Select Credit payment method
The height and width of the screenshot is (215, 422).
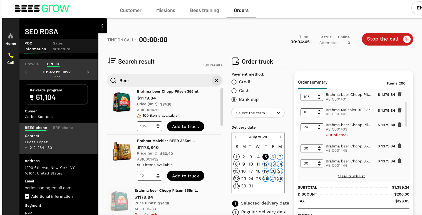click(234, 82)
